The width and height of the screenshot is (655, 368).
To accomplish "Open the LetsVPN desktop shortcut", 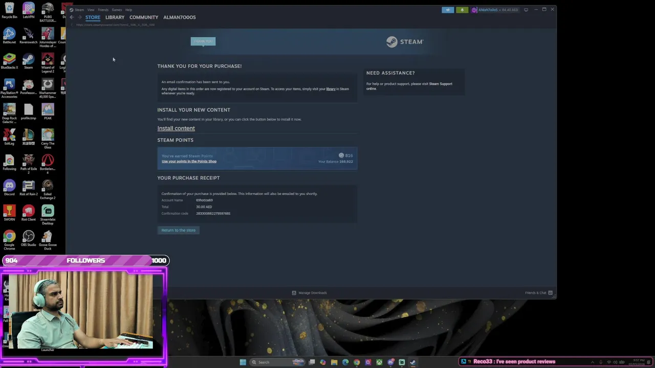I will (29, 10).
